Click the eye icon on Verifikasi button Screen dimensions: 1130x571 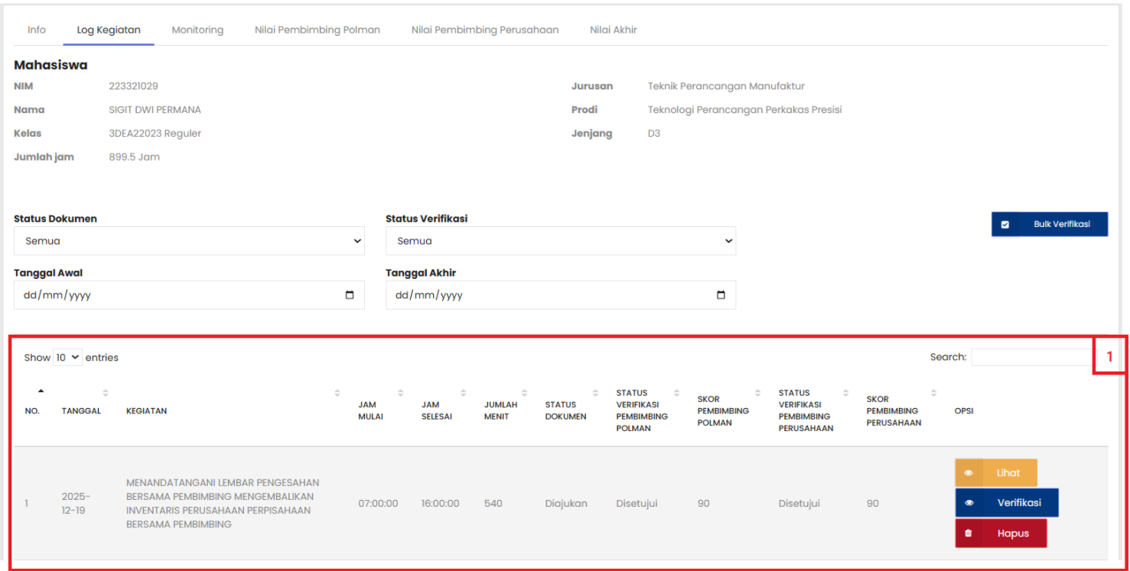[969, 503]
